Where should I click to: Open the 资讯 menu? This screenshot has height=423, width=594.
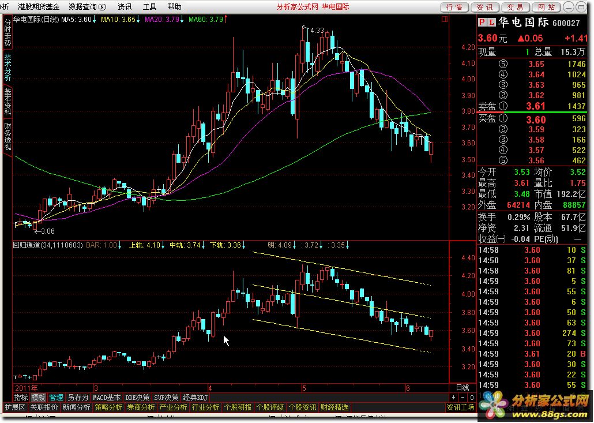pos(125,6)
